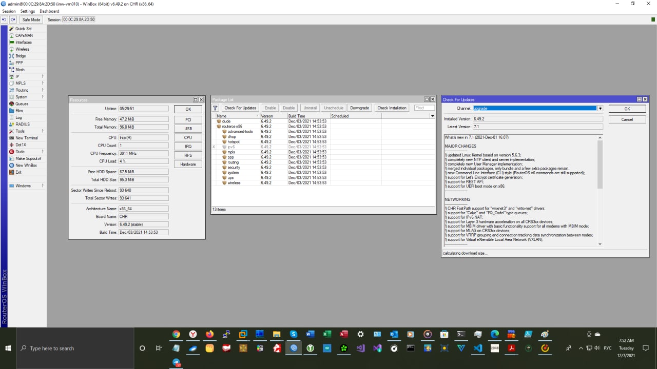Click OK in Check For Updates window
The height and width of the screenshot is (369, 657).
click(627, 109)
